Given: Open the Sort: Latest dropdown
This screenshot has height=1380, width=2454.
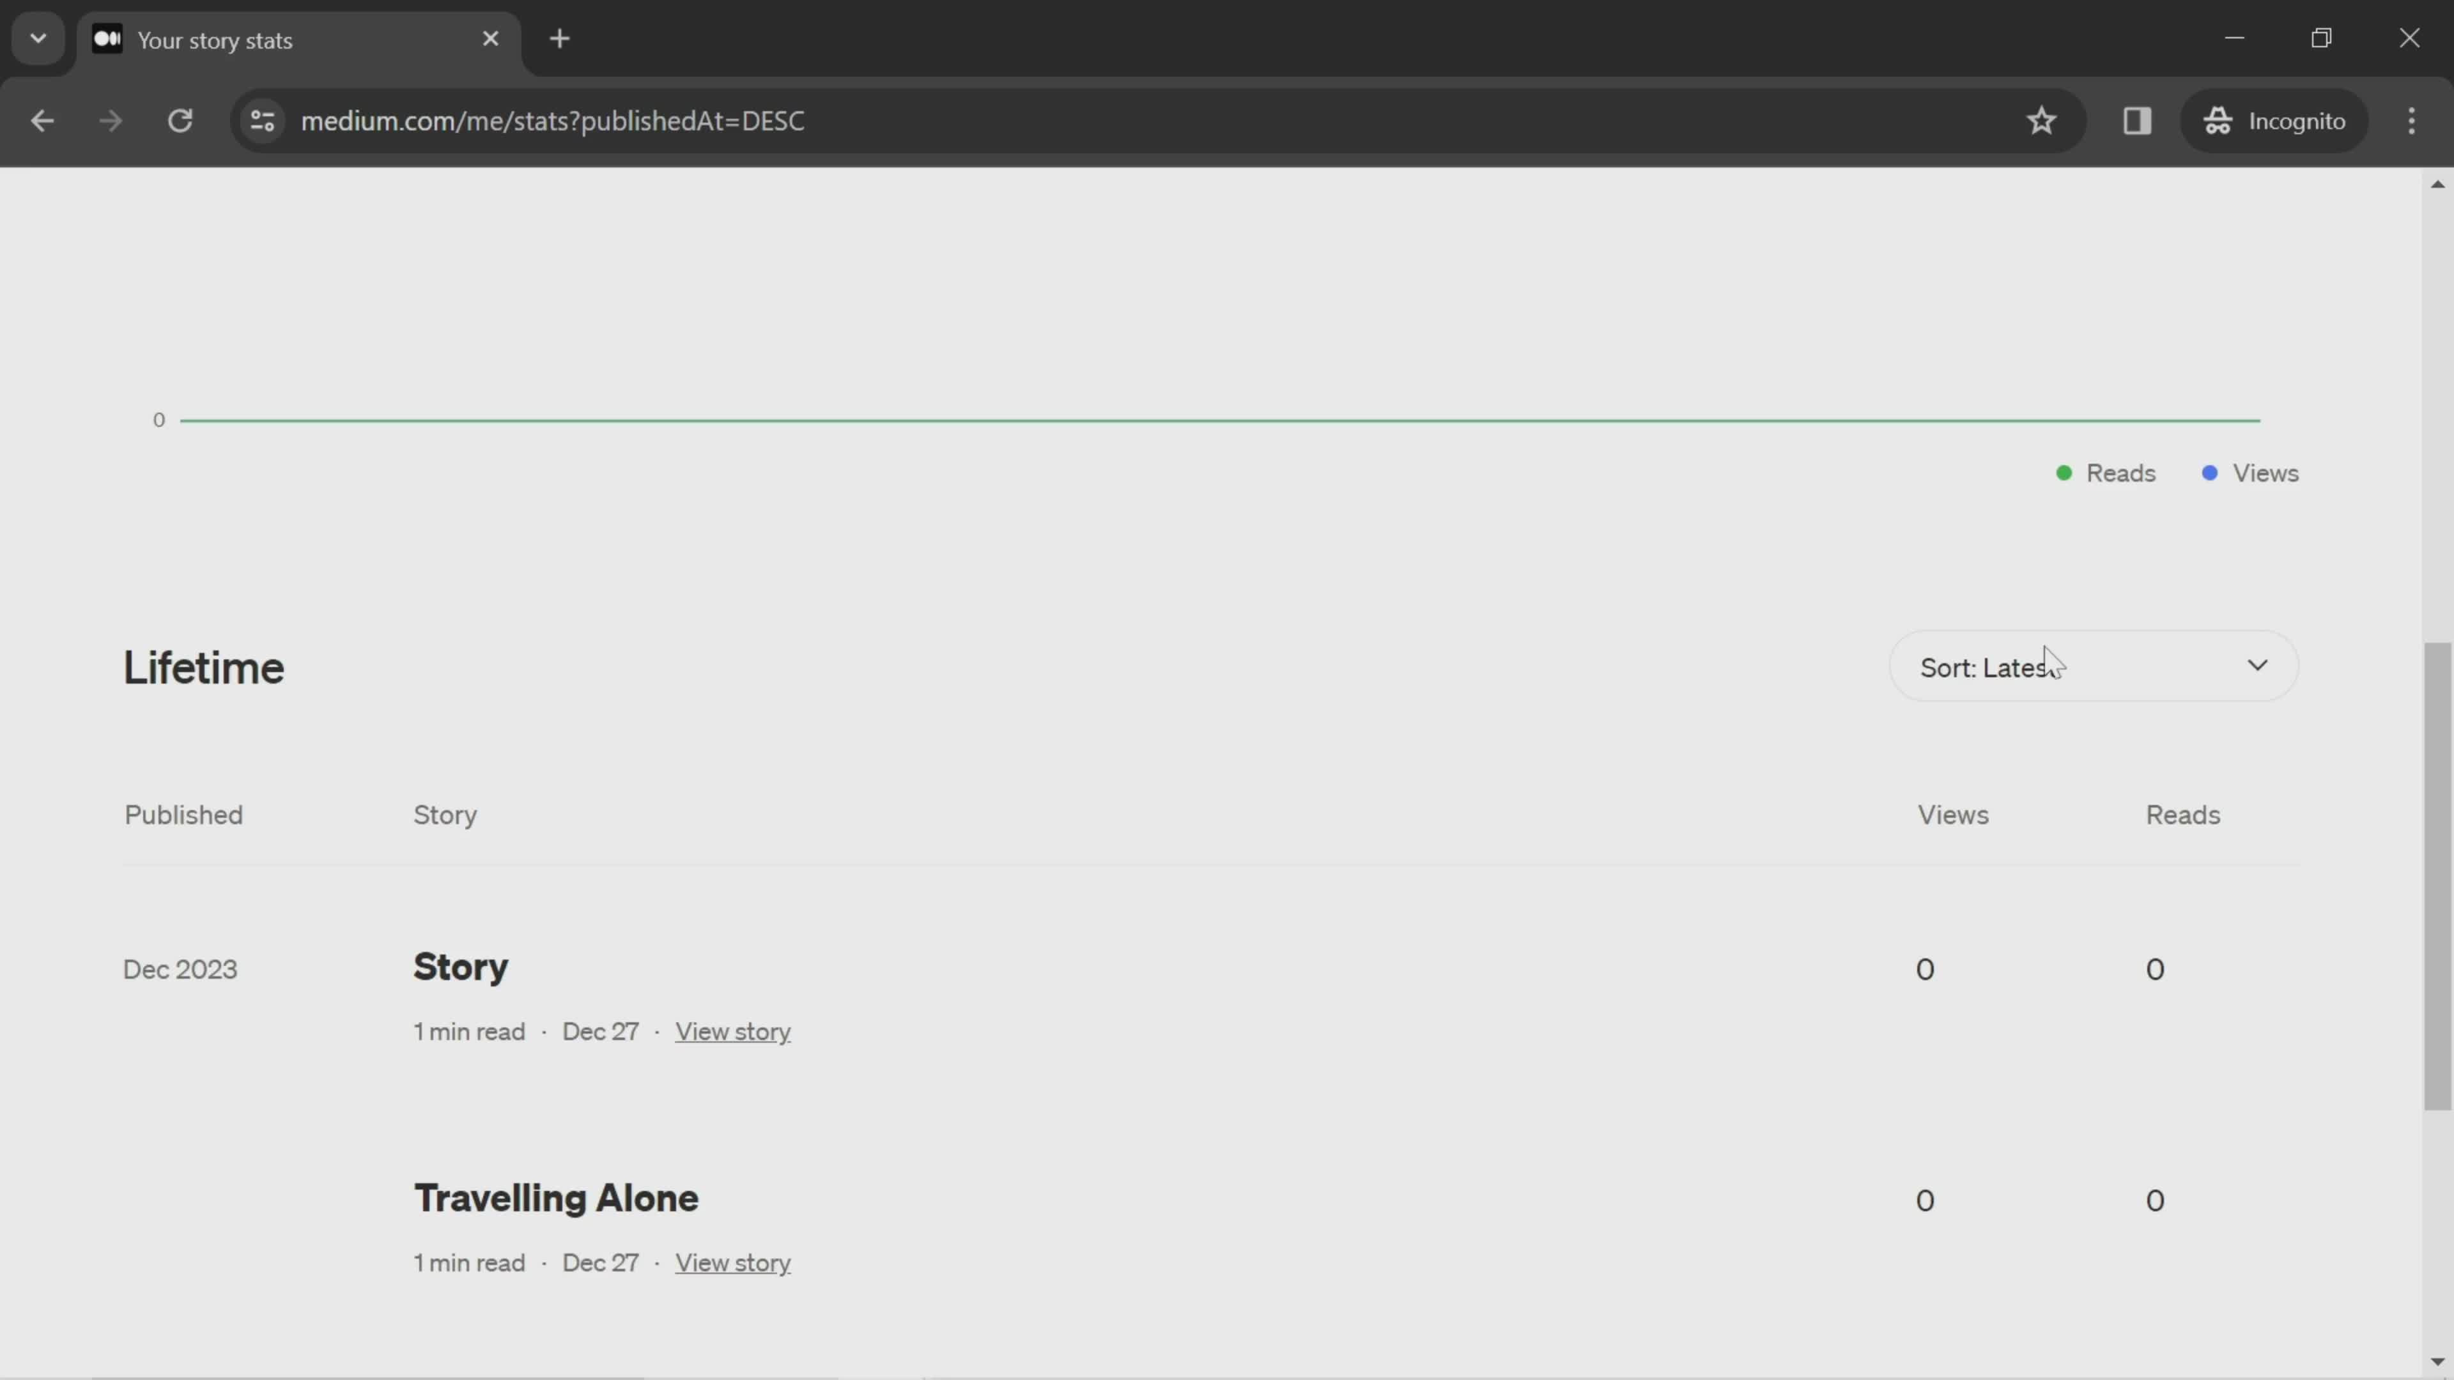Looking at the screenshot, I should tap(2093, 666).
